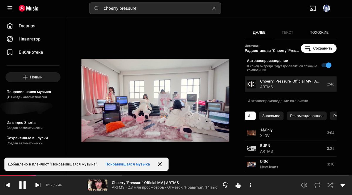
Task: Pause the current song
Action: click(23, 185)
